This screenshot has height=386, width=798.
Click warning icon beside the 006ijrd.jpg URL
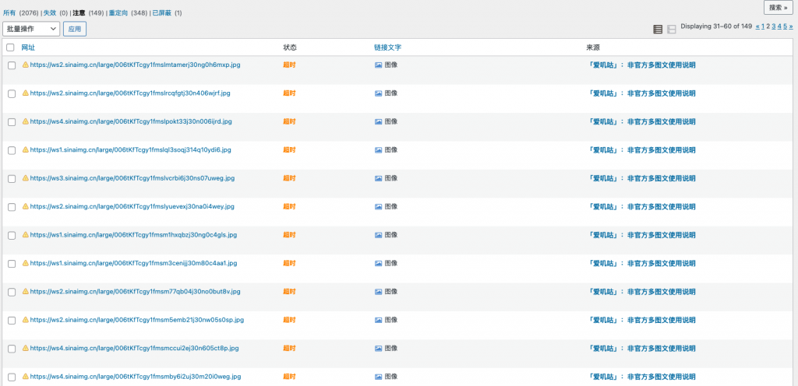[x=25, y=121]
